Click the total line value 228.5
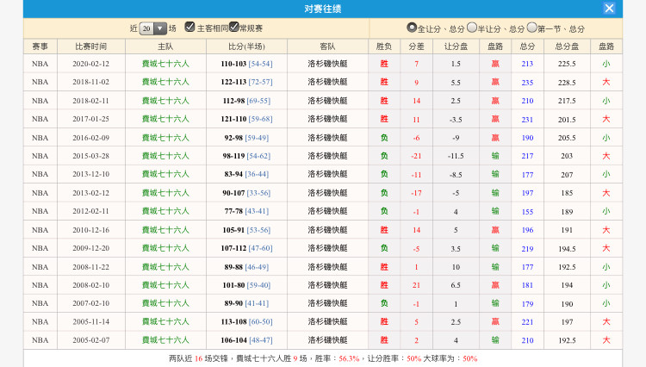Image resolution: width=646 pixels, height=367 pixels. [x=567, y=83]
